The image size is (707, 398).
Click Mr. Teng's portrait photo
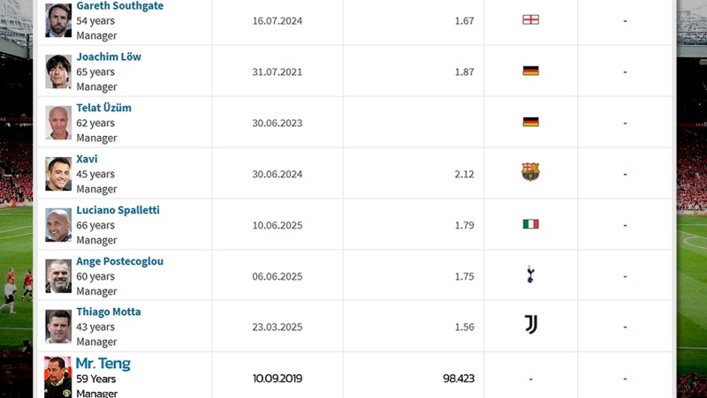57,378
